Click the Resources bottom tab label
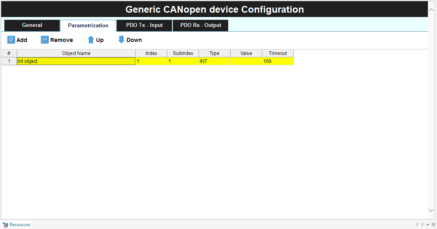The width and height of the screenshot is (437, 229). pos(20,225)
